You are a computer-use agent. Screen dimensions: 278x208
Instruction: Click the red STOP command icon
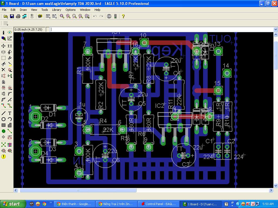[x=109, y=16]
